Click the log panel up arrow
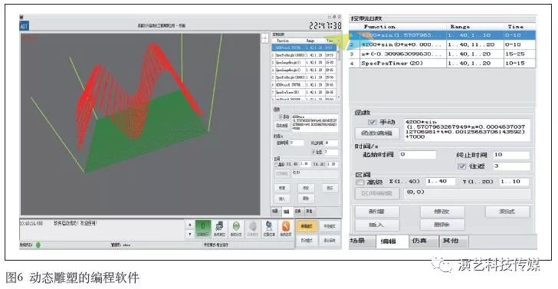This screenshot has width=558, height=289. pos(190,225)
